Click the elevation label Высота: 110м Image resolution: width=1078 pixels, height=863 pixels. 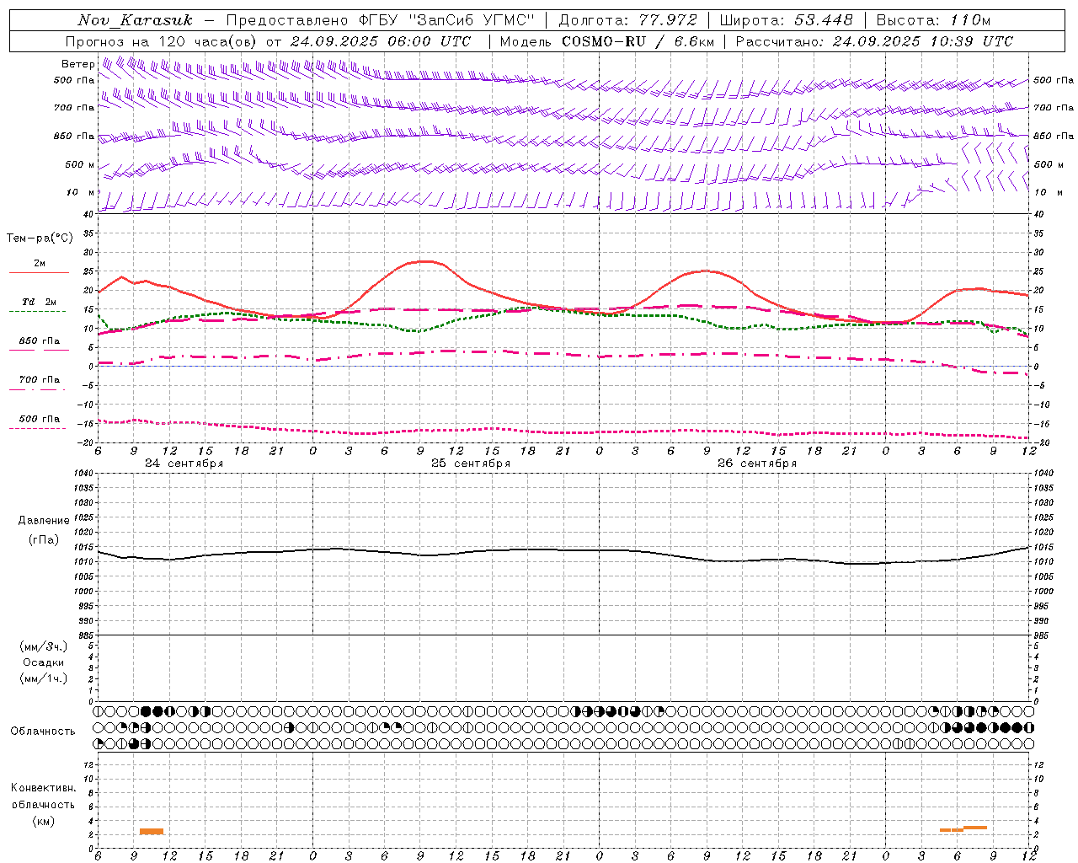[x=933, y=20]
